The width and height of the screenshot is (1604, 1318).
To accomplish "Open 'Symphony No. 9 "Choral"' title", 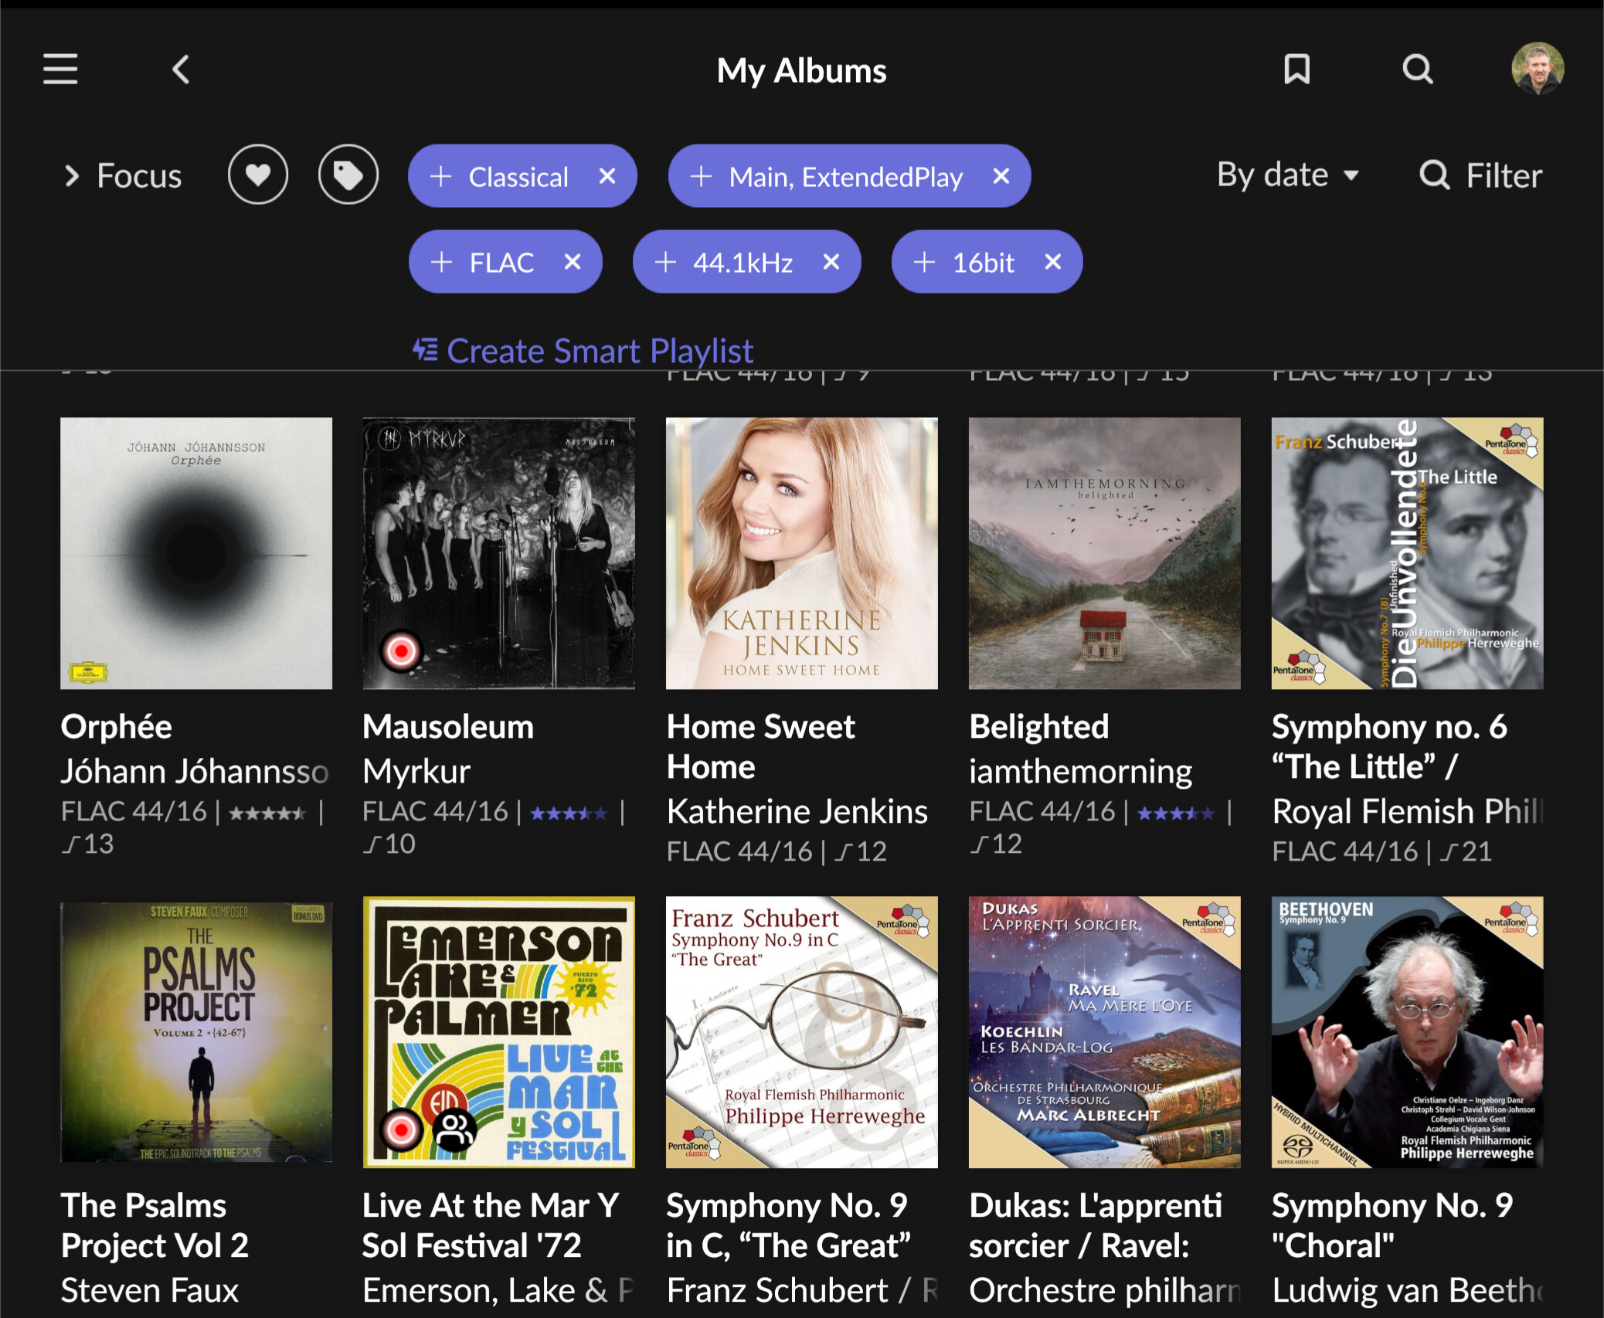I will 1392,1225.
